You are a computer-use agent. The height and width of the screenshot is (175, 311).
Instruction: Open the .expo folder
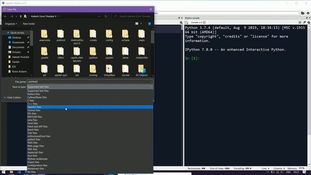click(x=141, y=35)
